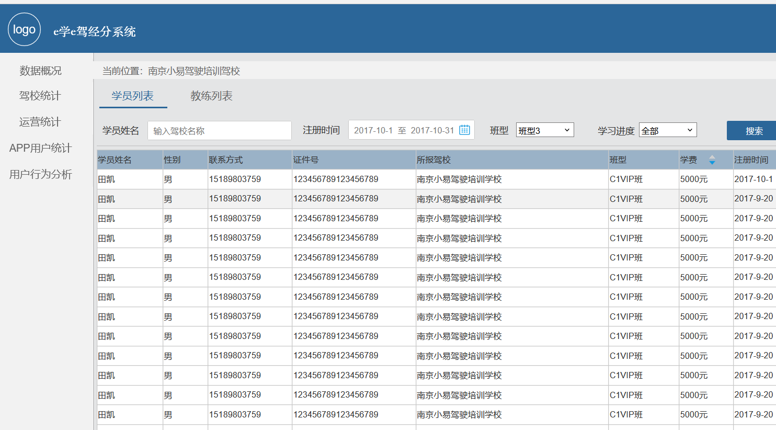Click 5000元 in the 2017-10-1 row
This screenshot has height=430, width=776.
(694, 179)
